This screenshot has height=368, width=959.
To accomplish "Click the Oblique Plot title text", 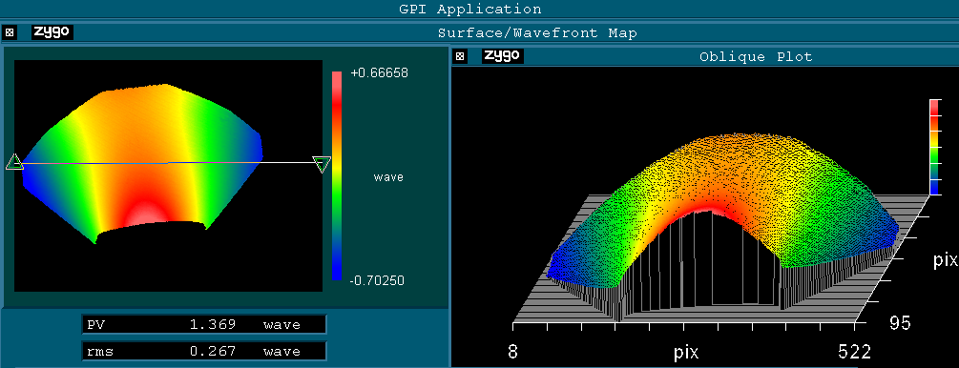I will (x=756, y=57).
